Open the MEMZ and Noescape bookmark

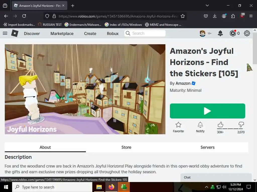163,25
